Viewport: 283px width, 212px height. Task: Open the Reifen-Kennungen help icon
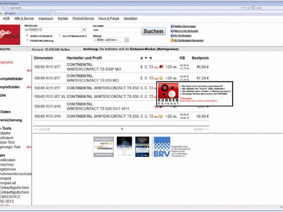tap(172, 26)
